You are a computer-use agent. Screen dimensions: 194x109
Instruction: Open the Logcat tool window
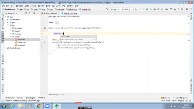pos(31,98)
